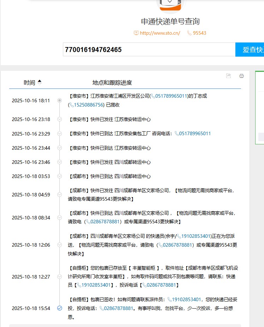The height and width of the screenshot is (327, 264).
Task: Click the 地点和跟踪进度 column header
Action: pyautogui.click(x=112, y=82)
